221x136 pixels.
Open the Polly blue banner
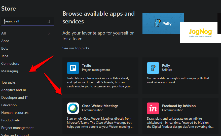pos(163,24)
